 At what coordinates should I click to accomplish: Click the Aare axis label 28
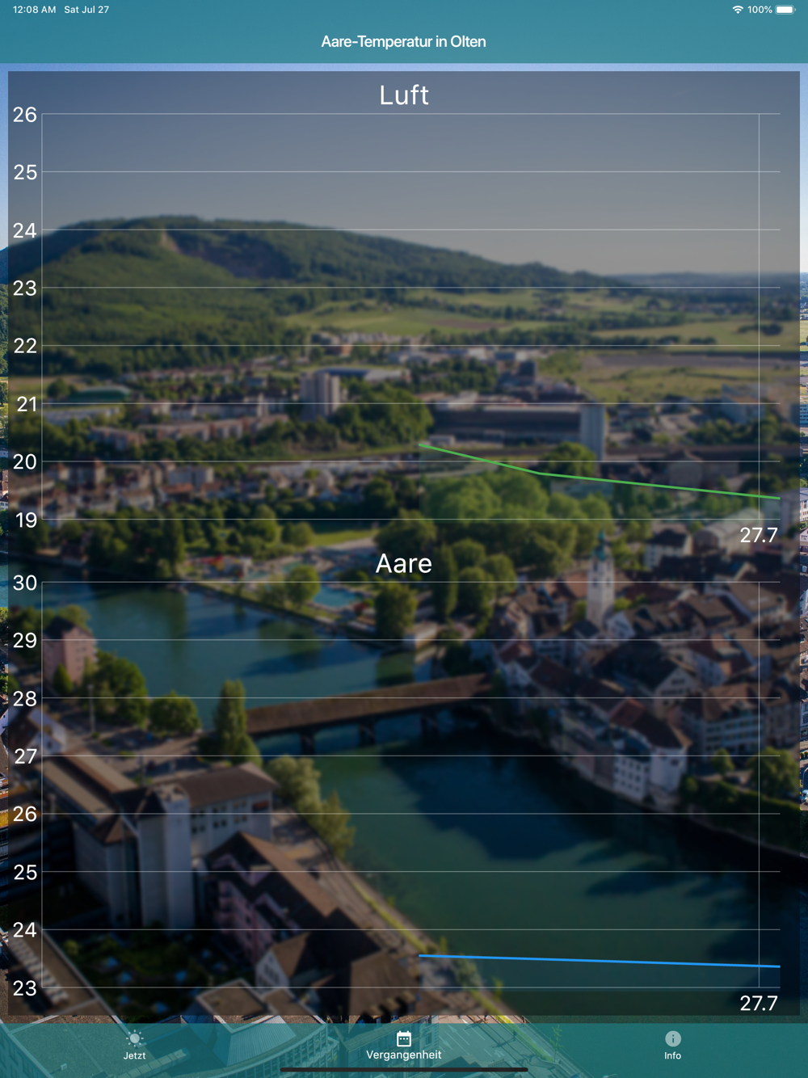[x=25, y=698]
